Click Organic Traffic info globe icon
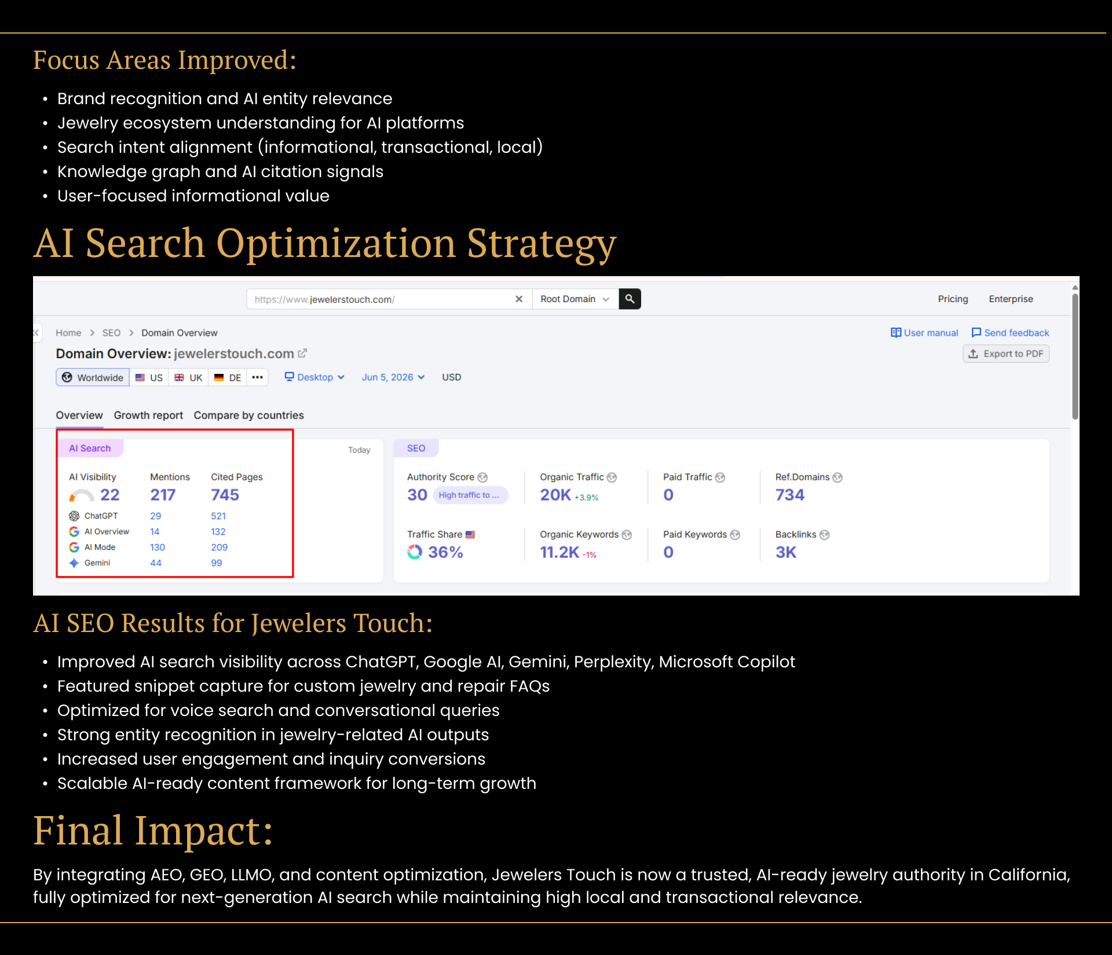 pos(612,477)
